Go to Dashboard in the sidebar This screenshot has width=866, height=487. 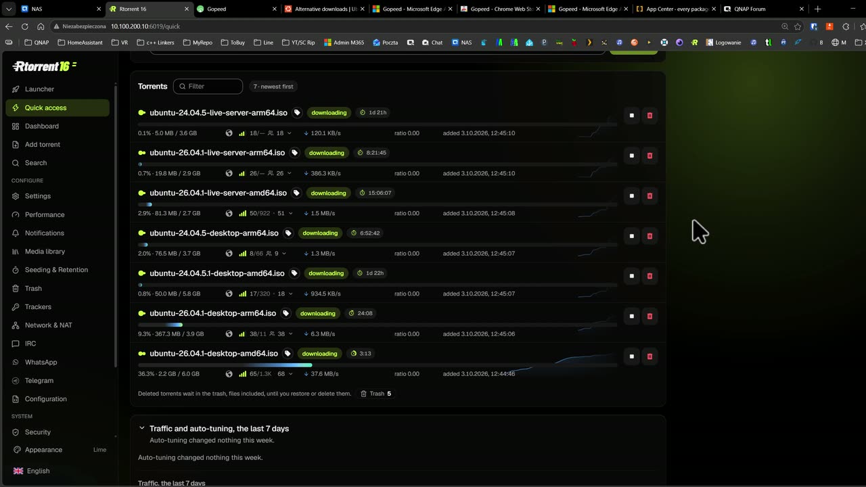point(58,126)
